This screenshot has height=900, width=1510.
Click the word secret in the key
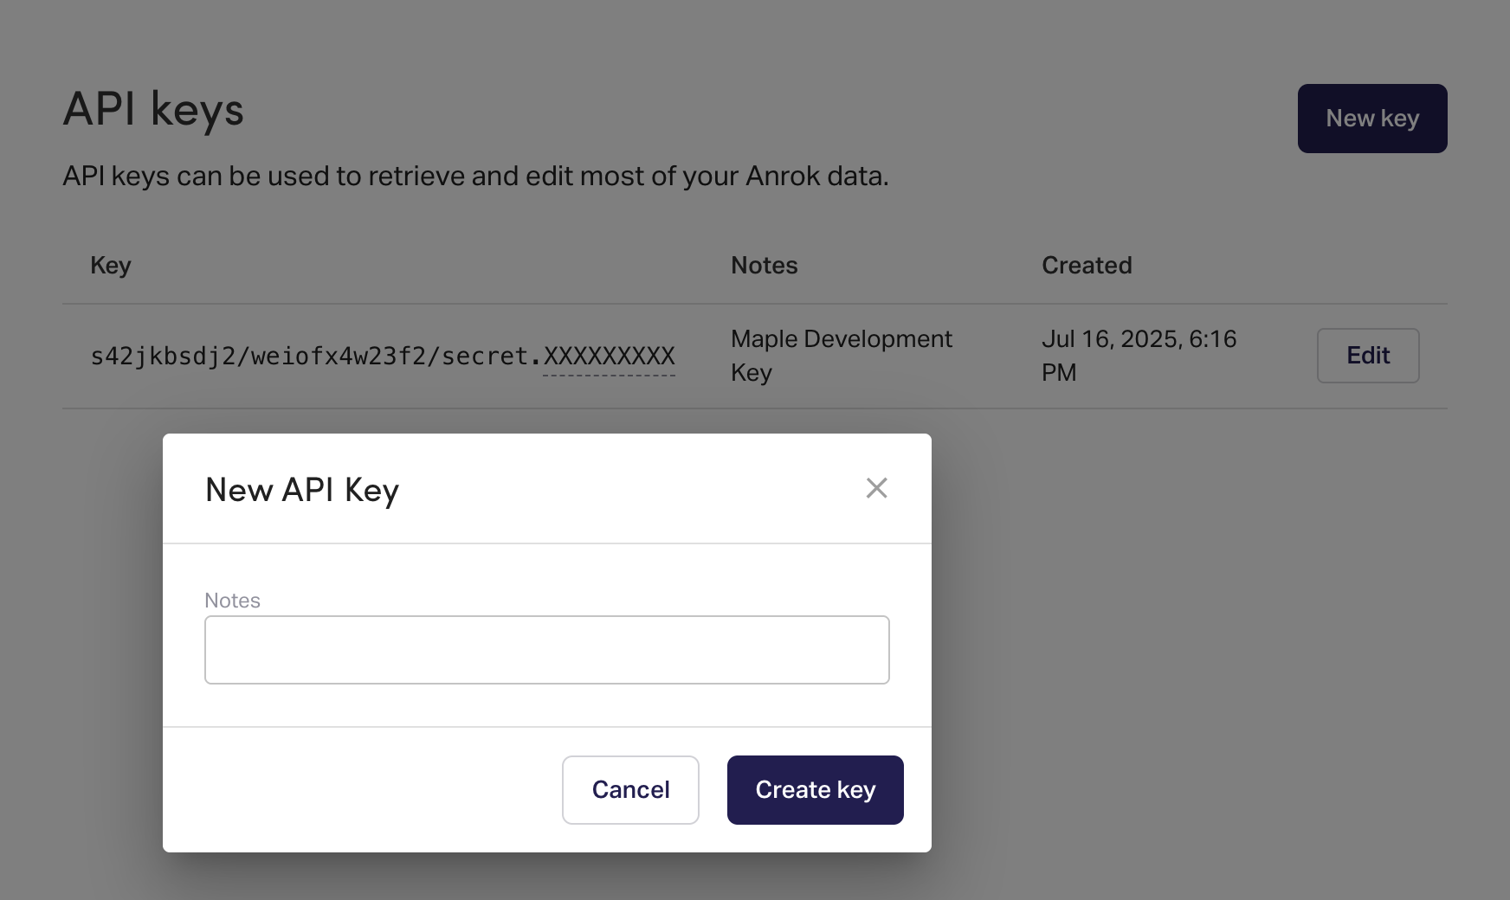(x=484, y=357)
